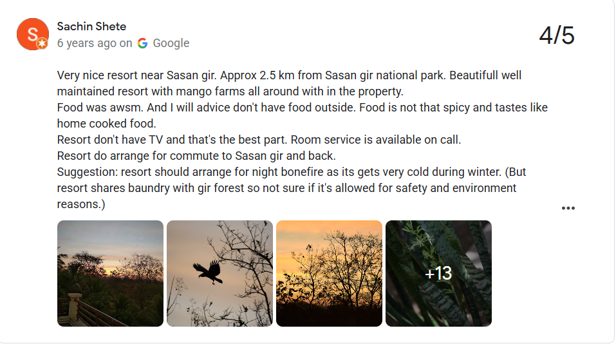The width and height of the screenshot is (616, 346).
Task: Open the orange sky bare trees photo
Action: 329,273
